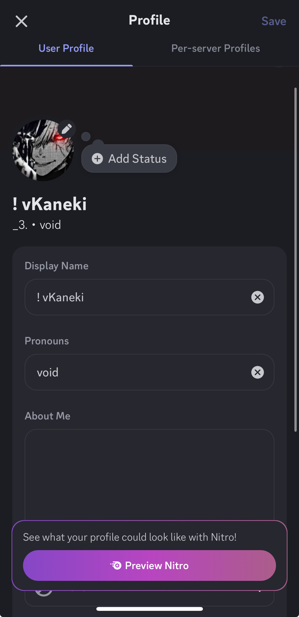Click the Nitro icon inside the Preview button

116,565
